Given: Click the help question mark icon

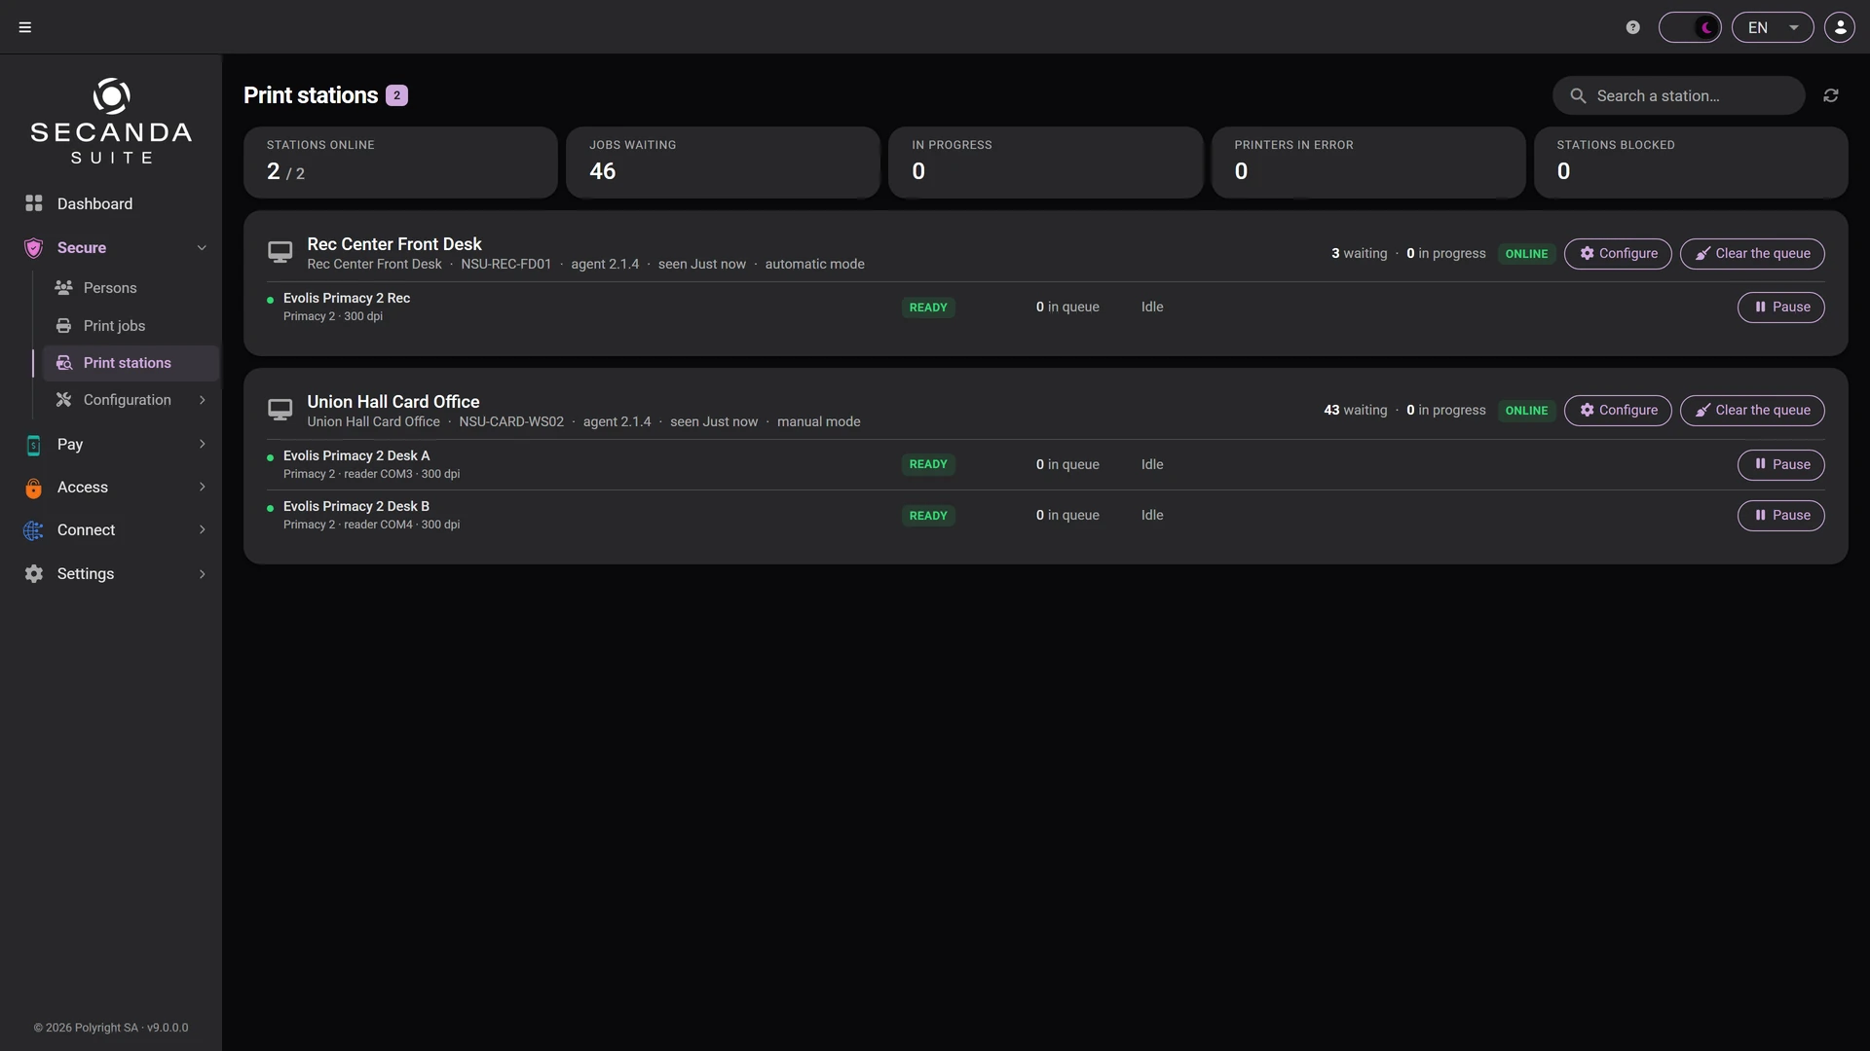Looking at the screenshot, I should coord(1633,27).
